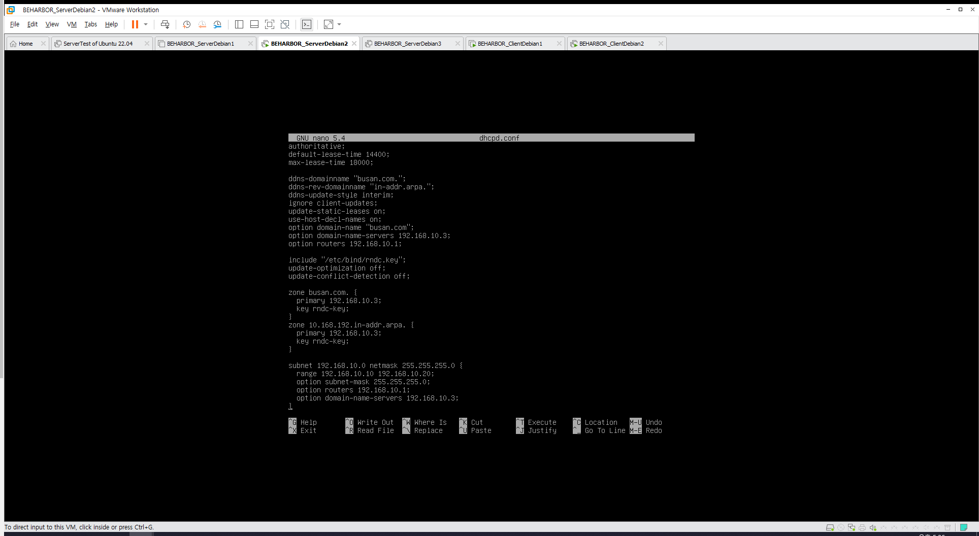Click 'default-lease-time 14400;' line
979x536 pixels.
(x=339, y=154)
